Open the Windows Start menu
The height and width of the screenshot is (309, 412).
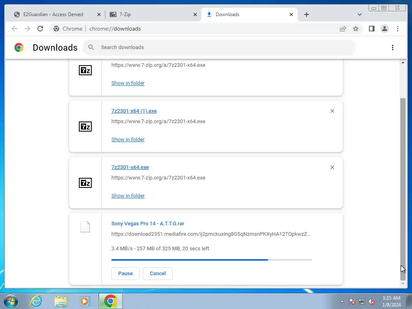pos(11,301)
